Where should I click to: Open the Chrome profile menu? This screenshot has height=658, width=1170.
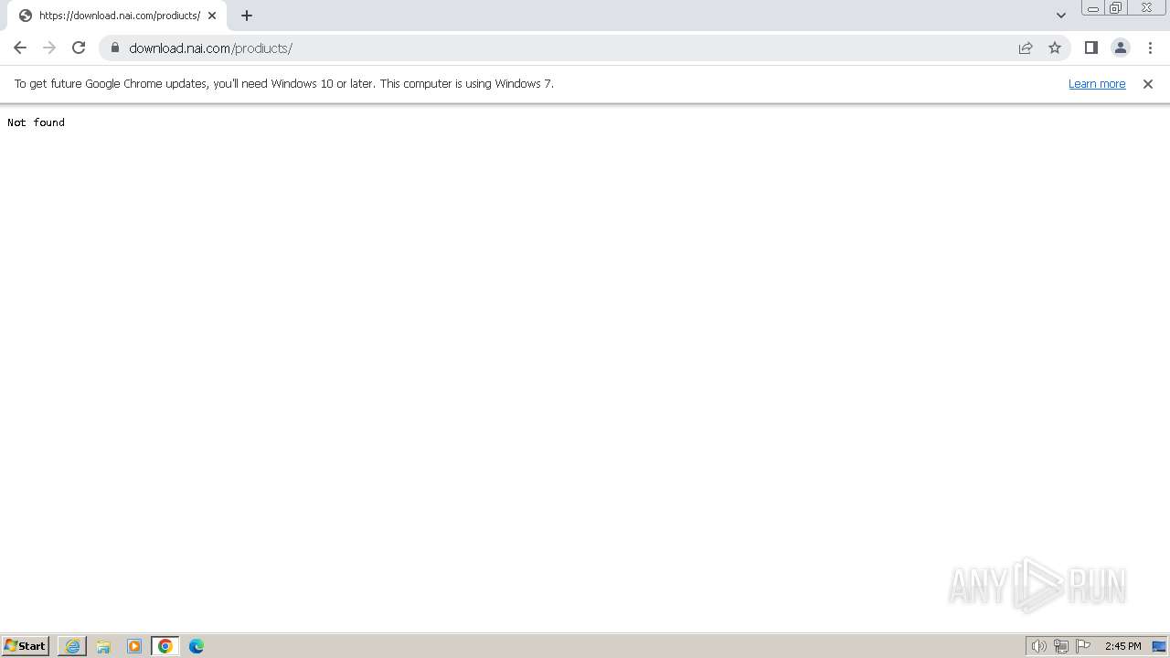tap(1120, 48)
